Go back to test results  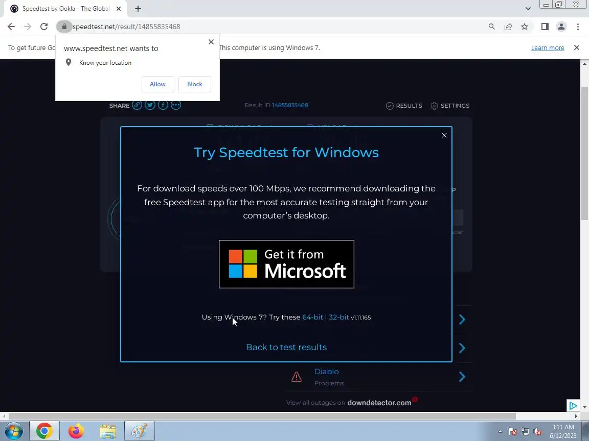click(x=286, y=347)
